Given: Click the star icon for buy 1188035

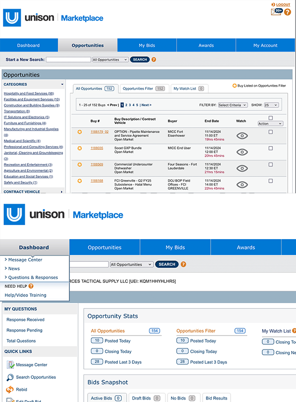Looking at the screenshot, I should tap(79, 148).
